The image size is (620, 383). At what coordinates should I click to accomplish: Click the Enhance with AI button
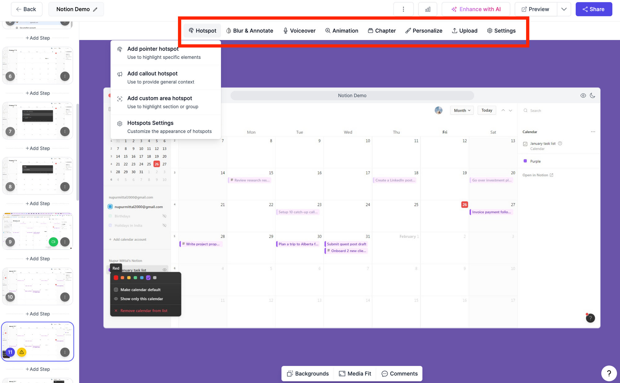[x=477, y=9]
